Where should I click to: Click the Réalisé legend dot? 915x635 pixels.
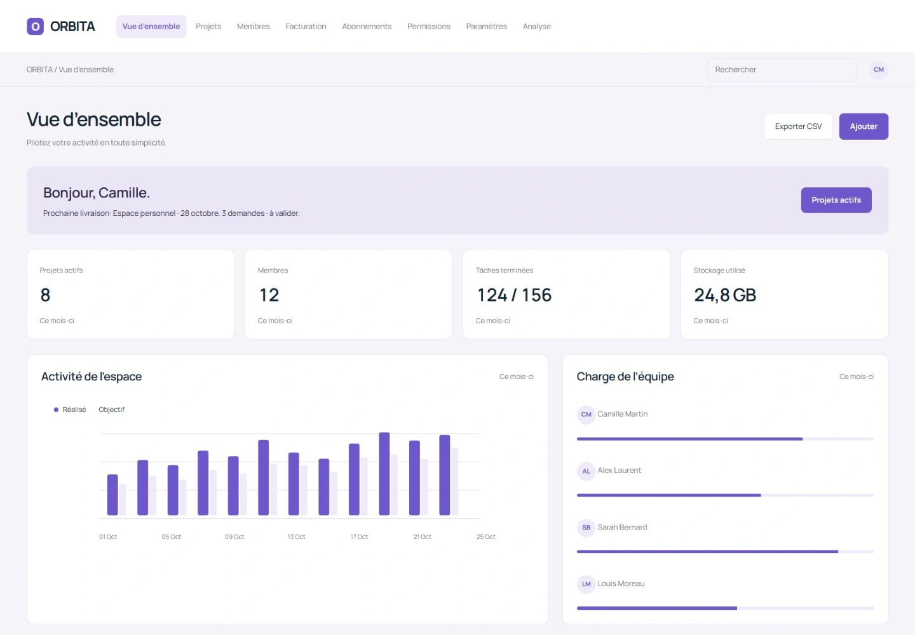[56, 410]
